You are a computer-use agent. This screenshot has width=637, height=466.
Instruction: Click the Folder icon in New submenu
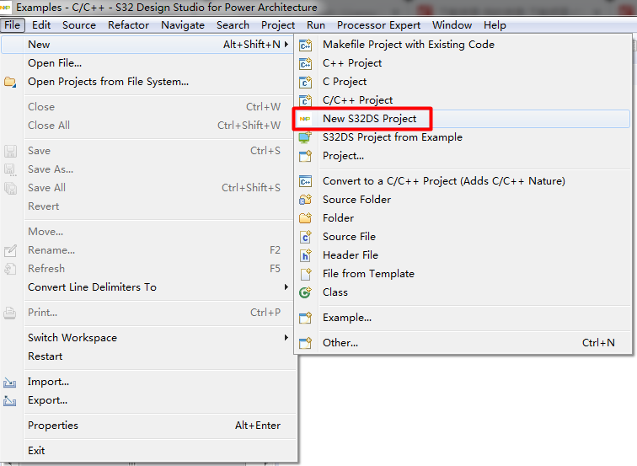pos(306,218)
